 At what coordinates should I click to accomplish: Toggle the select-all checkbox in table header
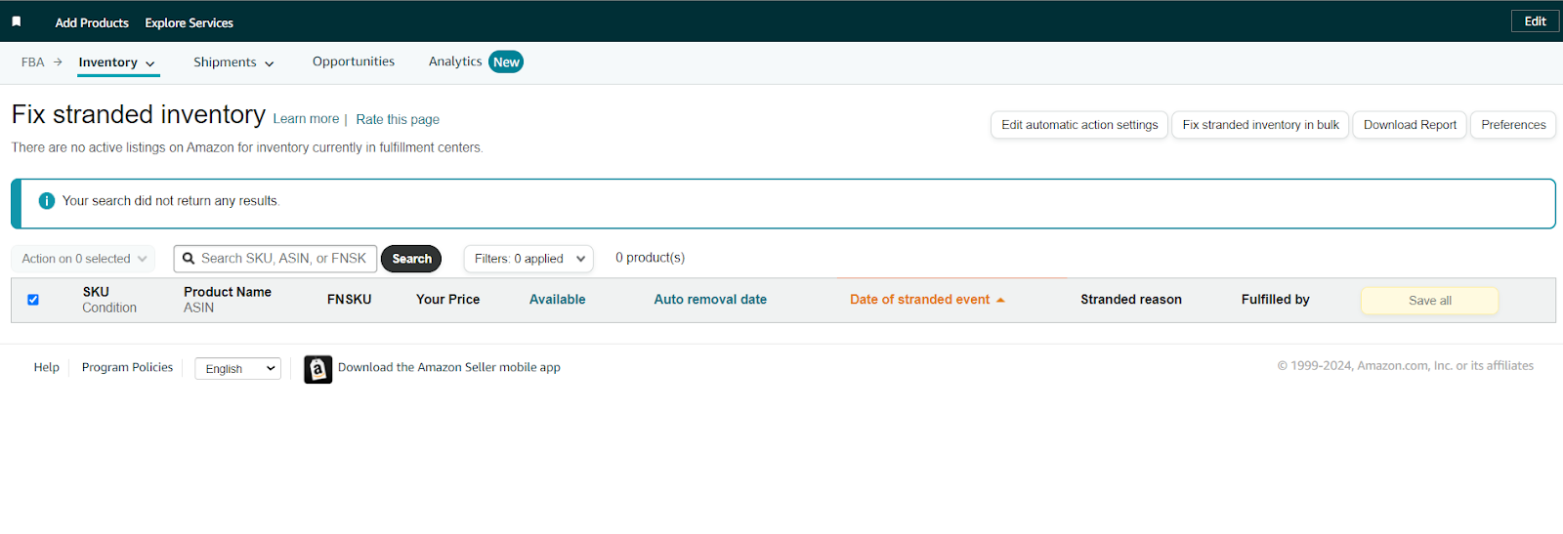point(33,300)
